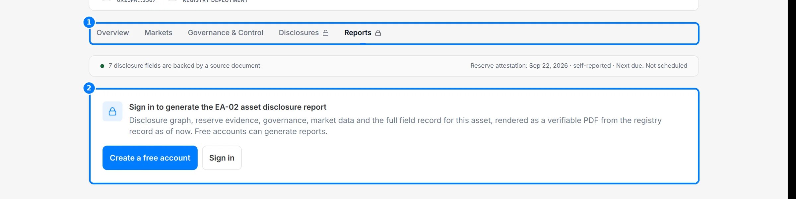Click '7 disclosure fields are backed by a source document'

(x=184, y=66)
